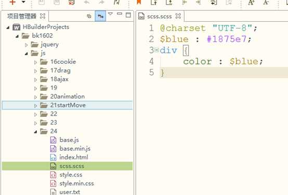288x195 pixels.
Task: Expand the 17drag folder
Action: 35,71
